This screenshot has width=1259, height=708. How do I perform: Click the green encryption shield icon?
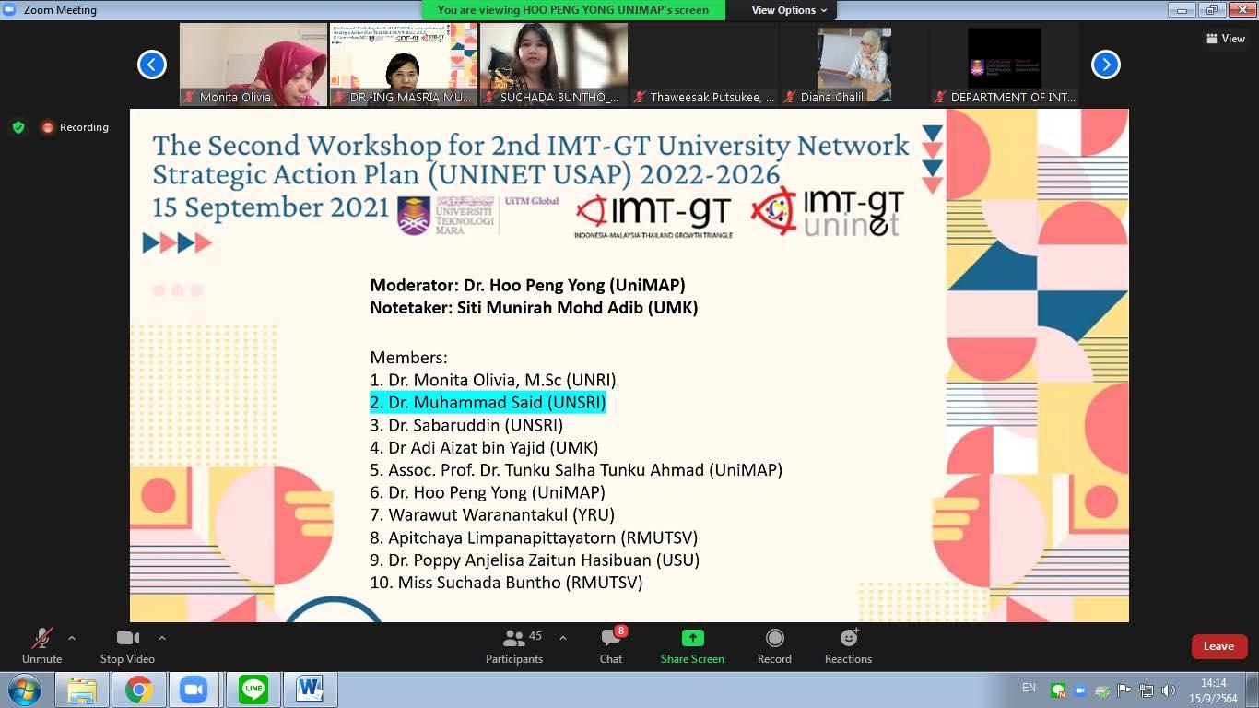click(x=18, y=127)
